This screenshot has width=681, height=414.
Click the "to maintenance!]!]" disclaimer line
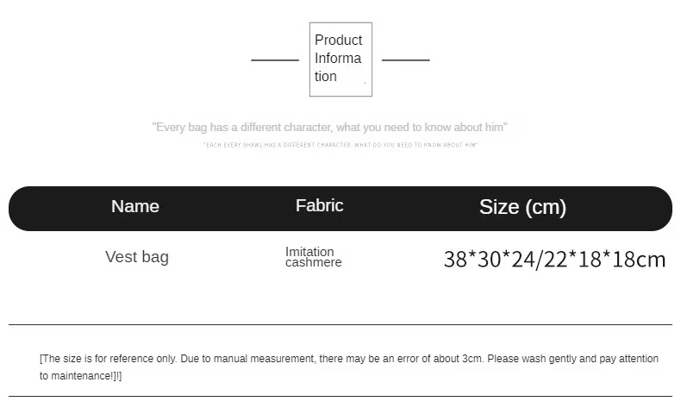coord(81,376)
